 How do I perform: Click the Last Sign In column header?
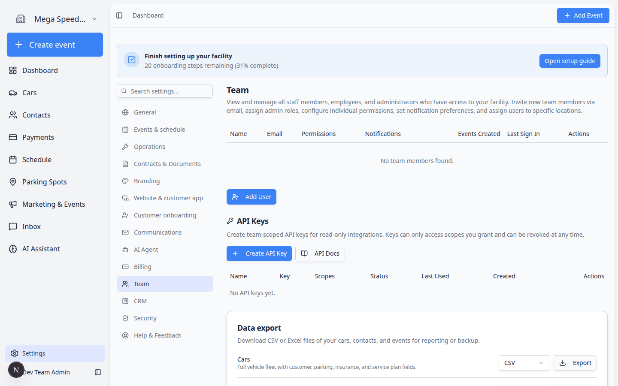point(524,134)
